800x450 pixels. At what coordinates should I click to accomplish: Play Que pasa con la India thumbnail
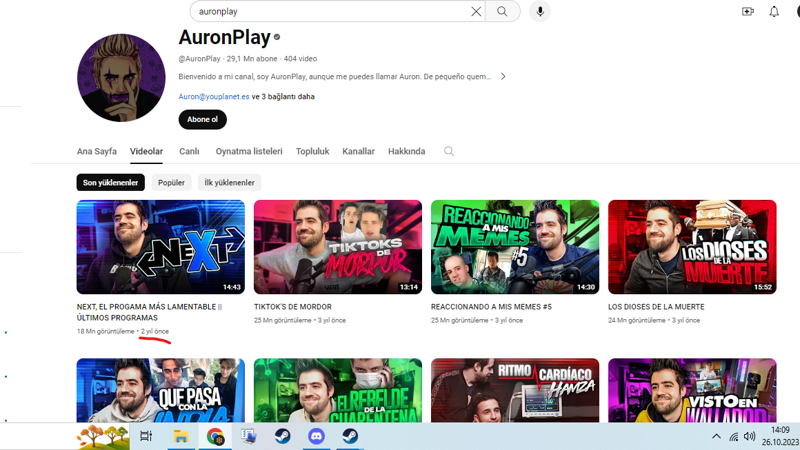161,390
